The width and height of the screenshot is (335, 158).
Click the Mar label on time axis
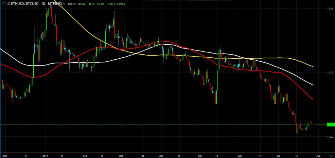coord(121,156)
